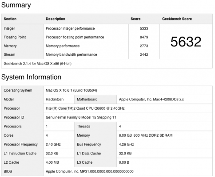The height and width of the screenshot is (177, 215).
Task: Click the Processor Frequency label
Action: click(21, 144)
